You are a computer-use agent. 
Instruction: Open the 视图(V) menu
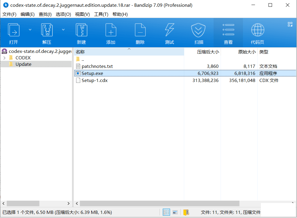click(82, 14)
